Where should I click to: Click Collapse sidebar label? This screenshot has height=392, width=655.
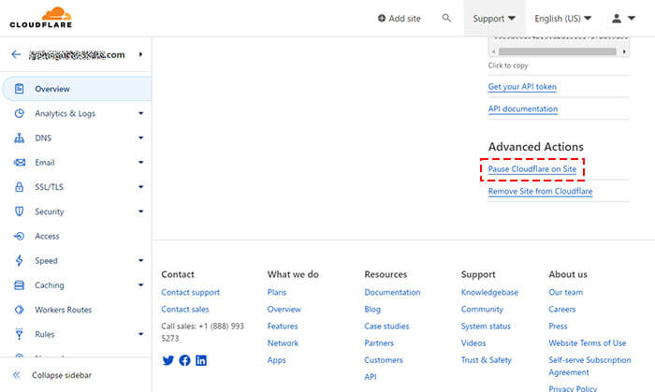pos(62,375)
